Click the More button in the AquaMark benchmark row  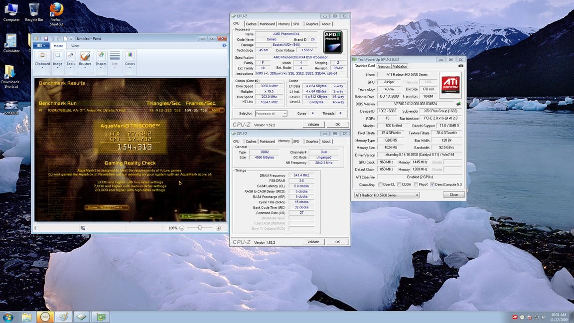point(216,110)
